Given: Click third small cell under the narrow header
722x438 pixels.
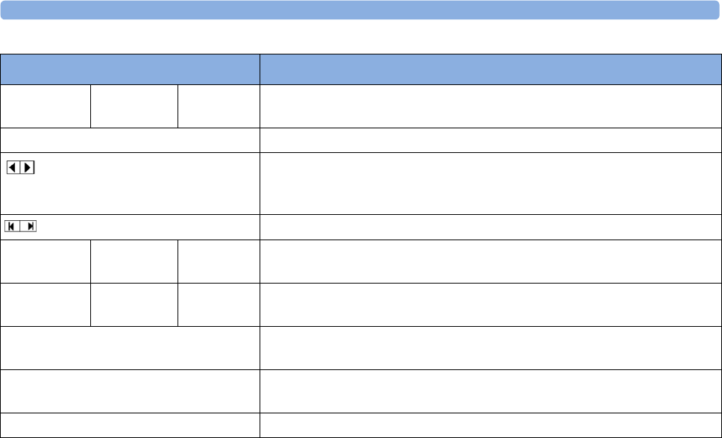Looking at the screenshot, I should (219, 106).
